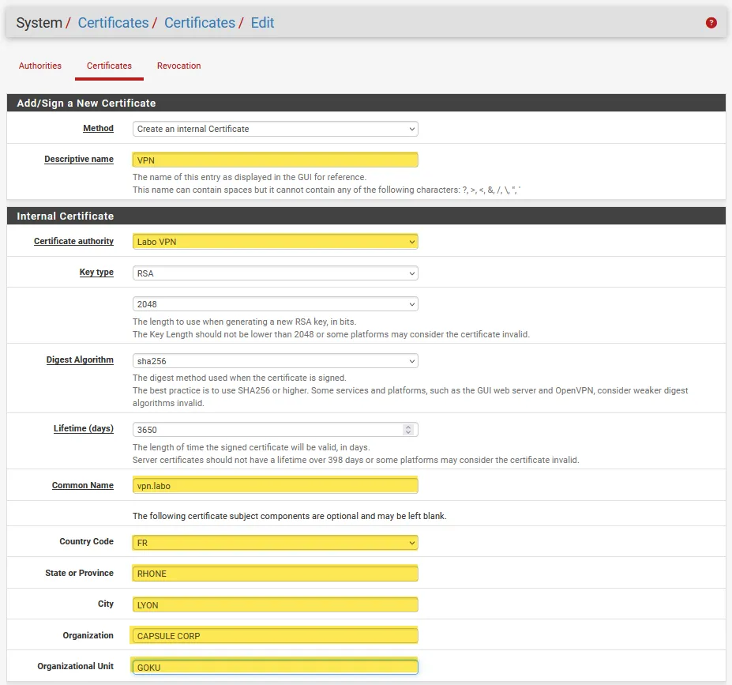Screen dimensions: 732x685
Task: Click the Organizational Unit field
Action: point(275,667)
